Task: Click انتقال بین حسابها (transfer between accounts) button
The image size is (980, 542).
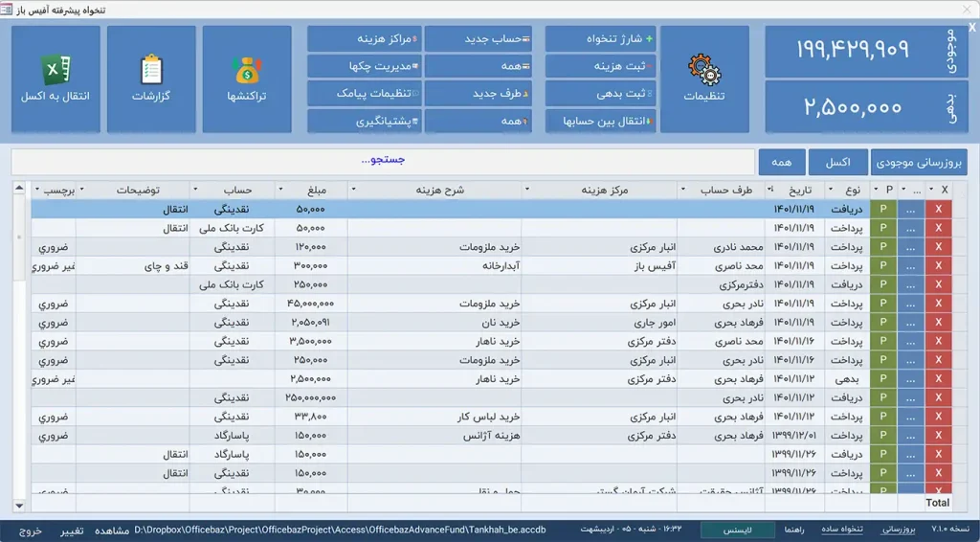Action: (601, 121)
